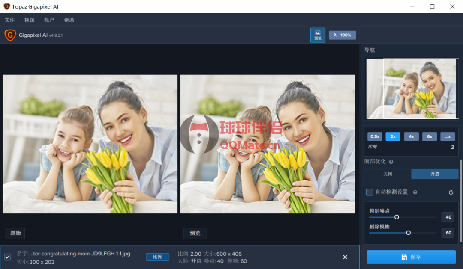Uncheck the file selection checkbox at bottom left
The width and height of the screenshot is (463, 269).
7,257
